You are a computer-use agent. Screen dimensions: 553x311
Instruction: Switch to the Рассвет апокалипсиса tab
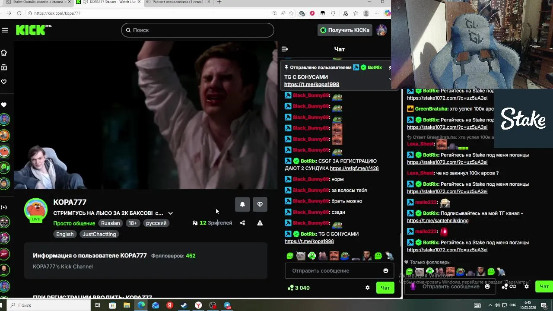177,2
